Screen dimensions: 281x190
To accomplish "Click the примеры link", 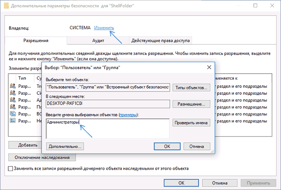I will point(128,115).
